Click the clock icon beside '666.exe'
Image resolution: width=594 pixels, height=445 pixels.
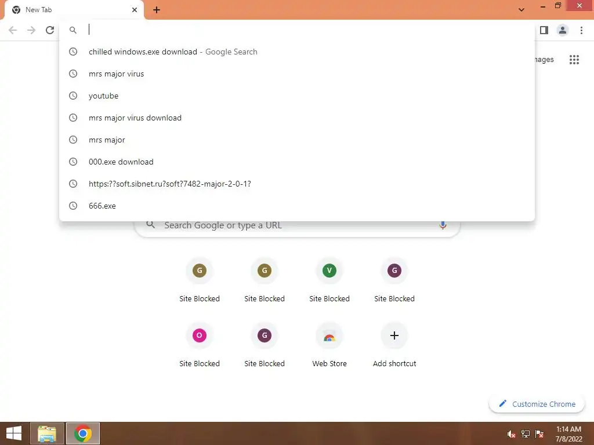click(73, 206)
